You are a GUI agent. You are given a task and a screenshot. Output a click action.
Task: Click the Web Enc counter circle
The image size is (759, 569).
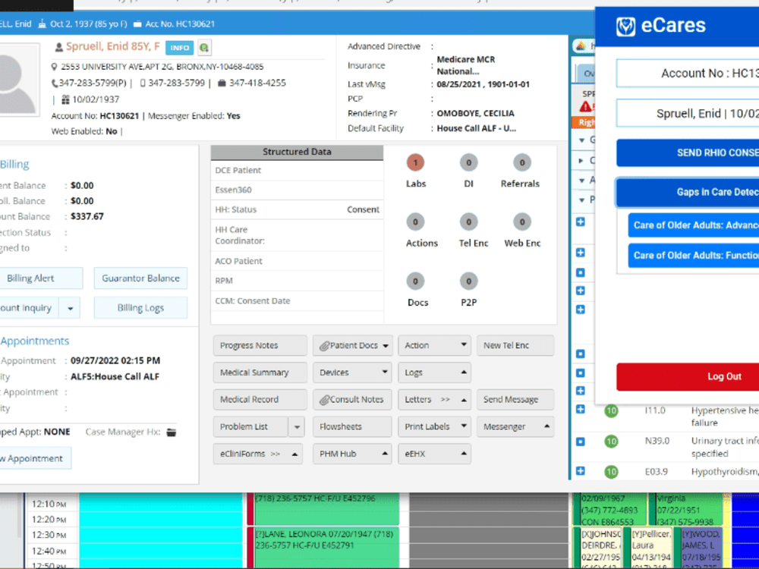click(x=522, y=222)
